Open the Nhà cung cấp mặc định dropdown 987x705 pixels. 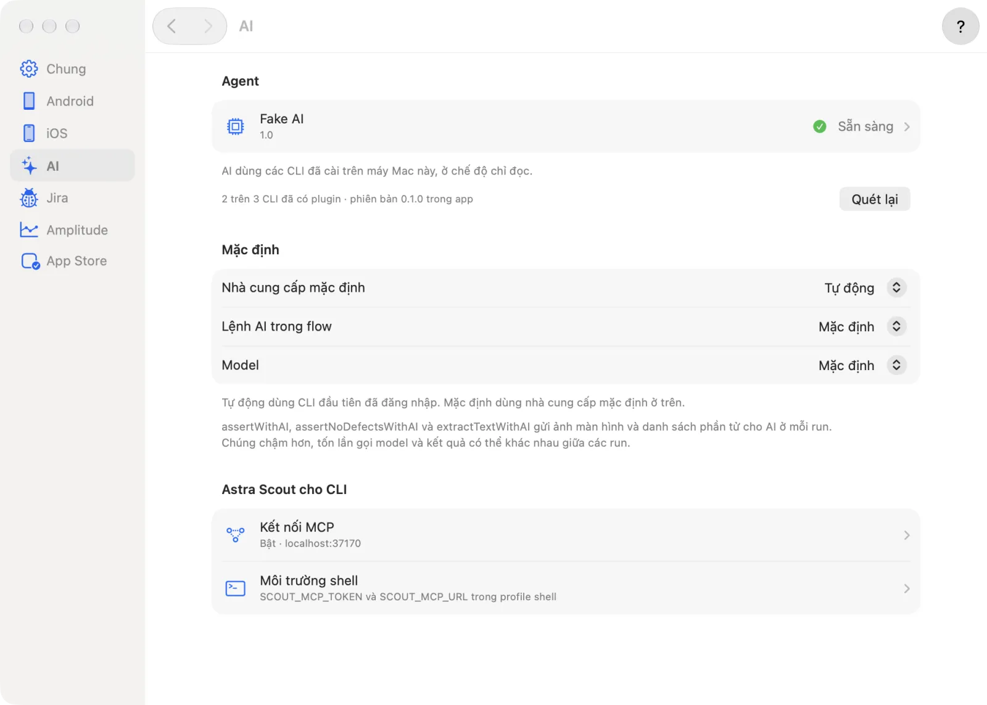896,287
